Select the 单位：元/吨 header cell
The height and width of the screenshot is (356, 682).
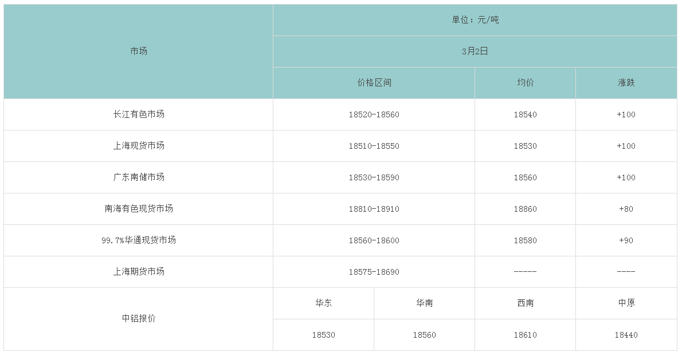point(475,20)
